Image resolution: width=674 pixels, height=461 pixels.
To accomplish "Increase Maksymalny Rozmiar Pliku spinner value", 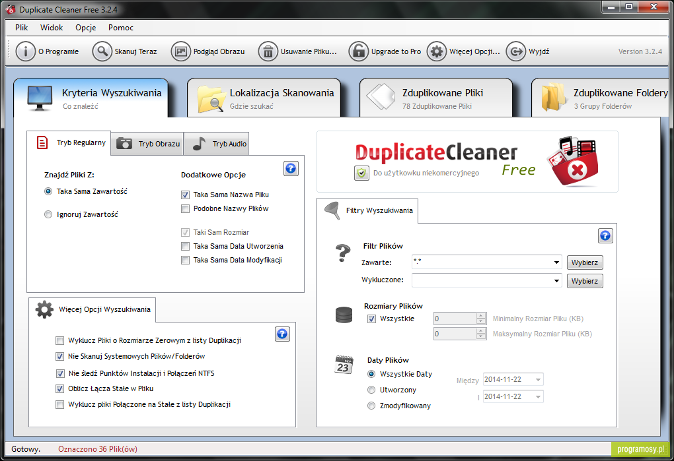I will (481, 330).
